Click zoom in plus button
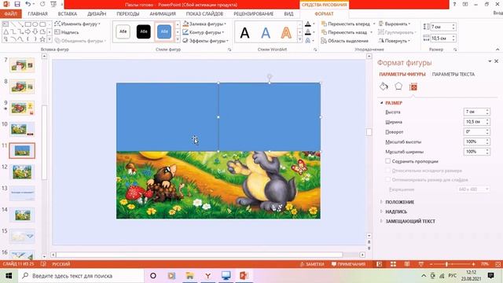Screen dimensions: 503x283 (x=473, y=264)
